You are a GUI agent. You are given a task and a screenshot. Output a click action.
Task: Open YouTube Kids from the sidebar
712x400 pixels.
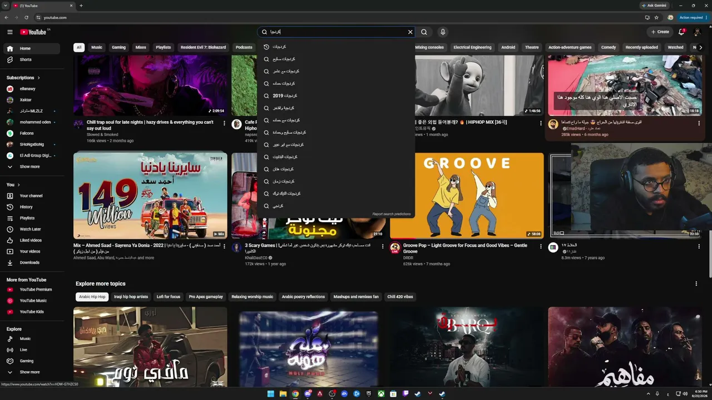(x=33, y=312)
